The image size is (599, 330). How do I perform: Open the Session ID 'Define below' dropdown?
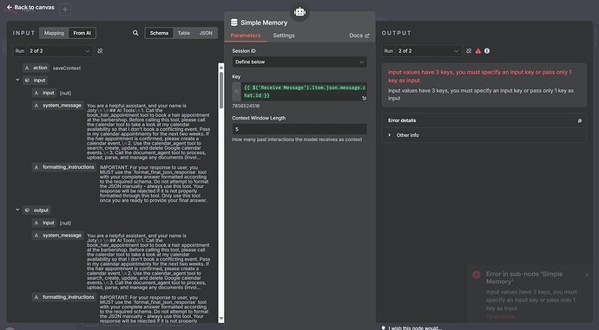tap(299, 61)
